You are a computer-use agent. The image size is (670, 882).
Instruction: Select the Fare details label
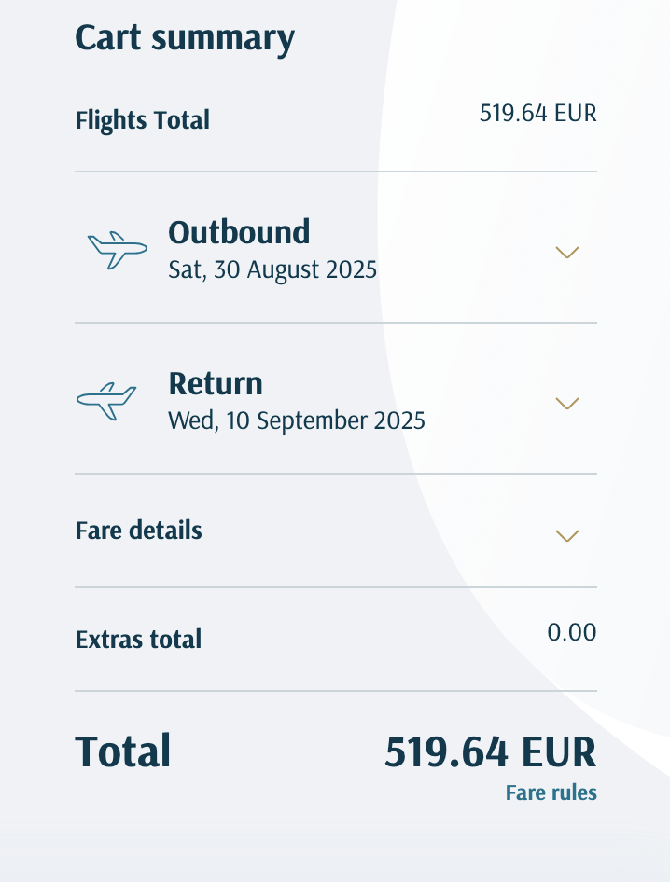pos(138,531)
